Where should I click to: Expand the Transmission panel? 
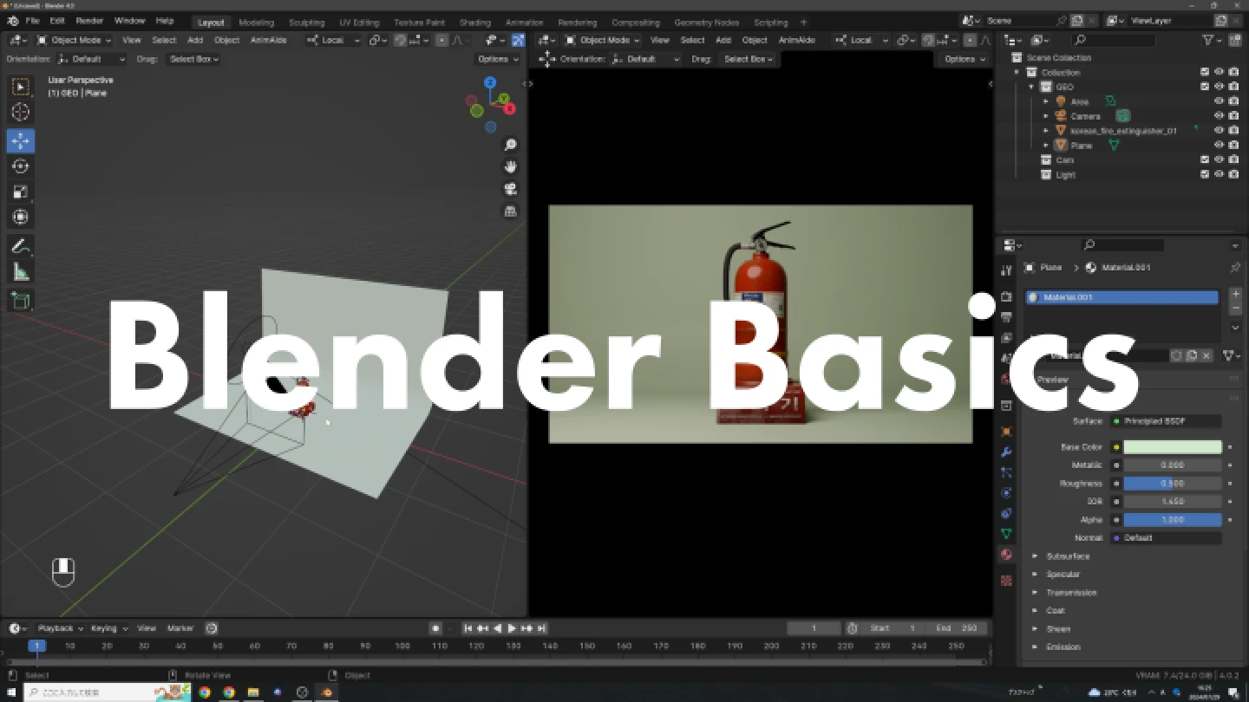coord(1071,593)
